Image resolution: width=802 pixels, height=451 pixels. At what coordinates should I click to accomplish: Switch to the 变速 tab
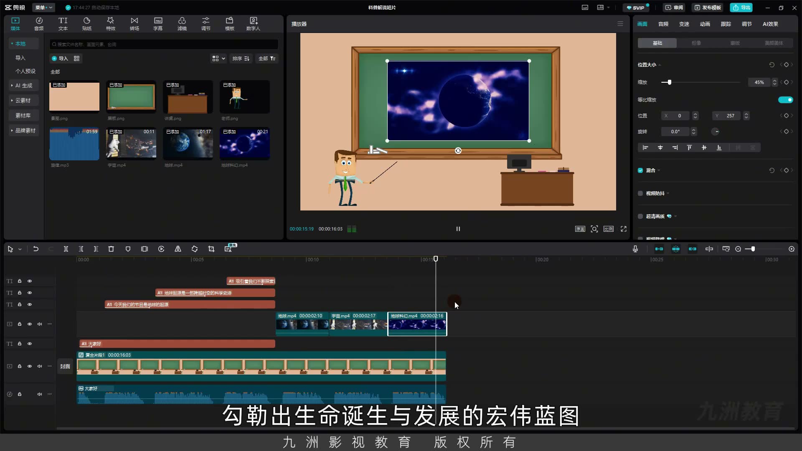[684, 24]
